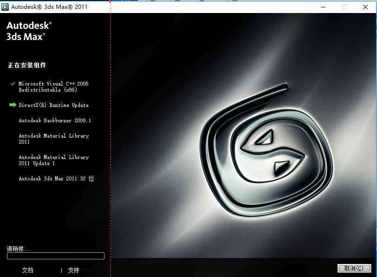Screen dimensions: 377x277
Task: Select the Microsoft Visual C++ 2005 Redistributable entry
Action: tap(53, 86)
